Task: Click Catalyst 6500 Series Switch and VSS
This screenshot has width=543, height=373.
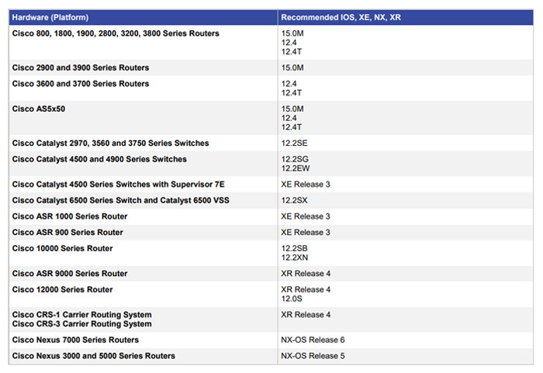Action: pos(120,200)
